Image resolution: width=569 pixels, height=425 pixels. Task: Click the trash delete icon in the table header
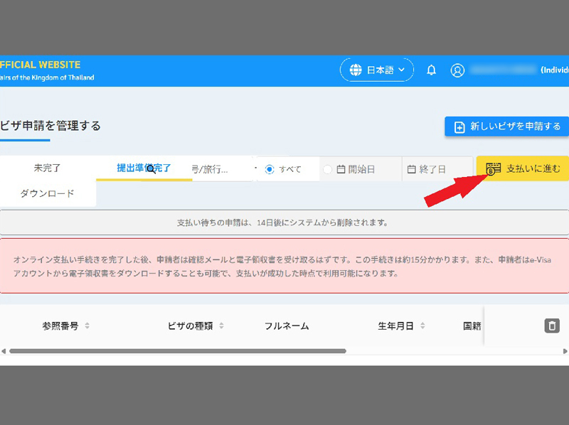[x=552, y=326]
